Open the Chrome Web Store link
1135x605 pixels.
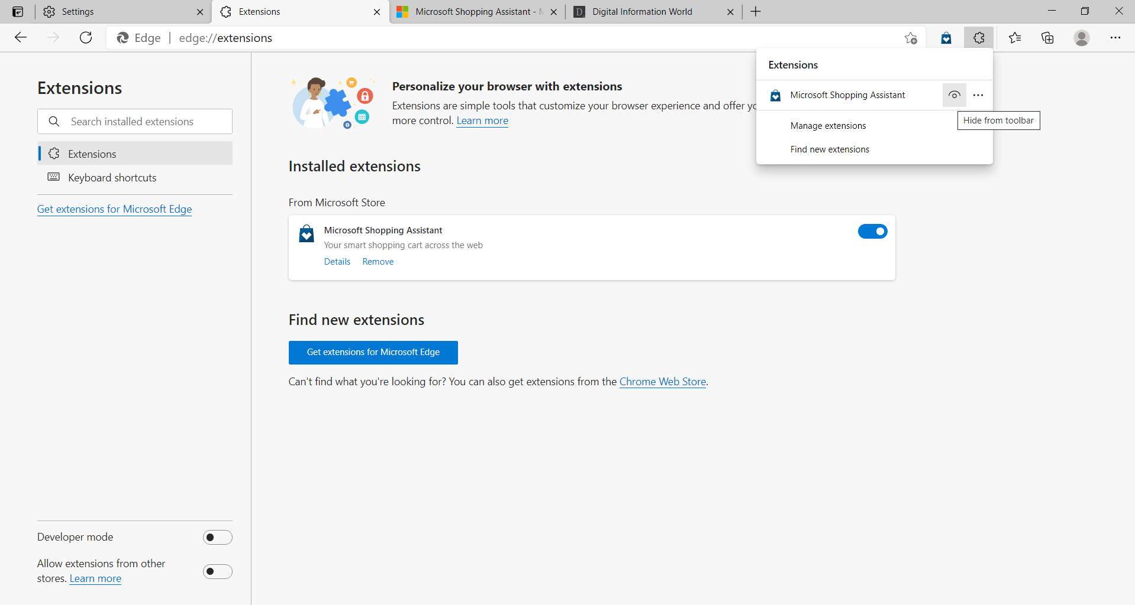coord(662,381)
